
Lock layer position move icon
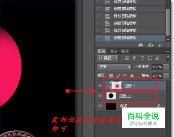(125, 76)
